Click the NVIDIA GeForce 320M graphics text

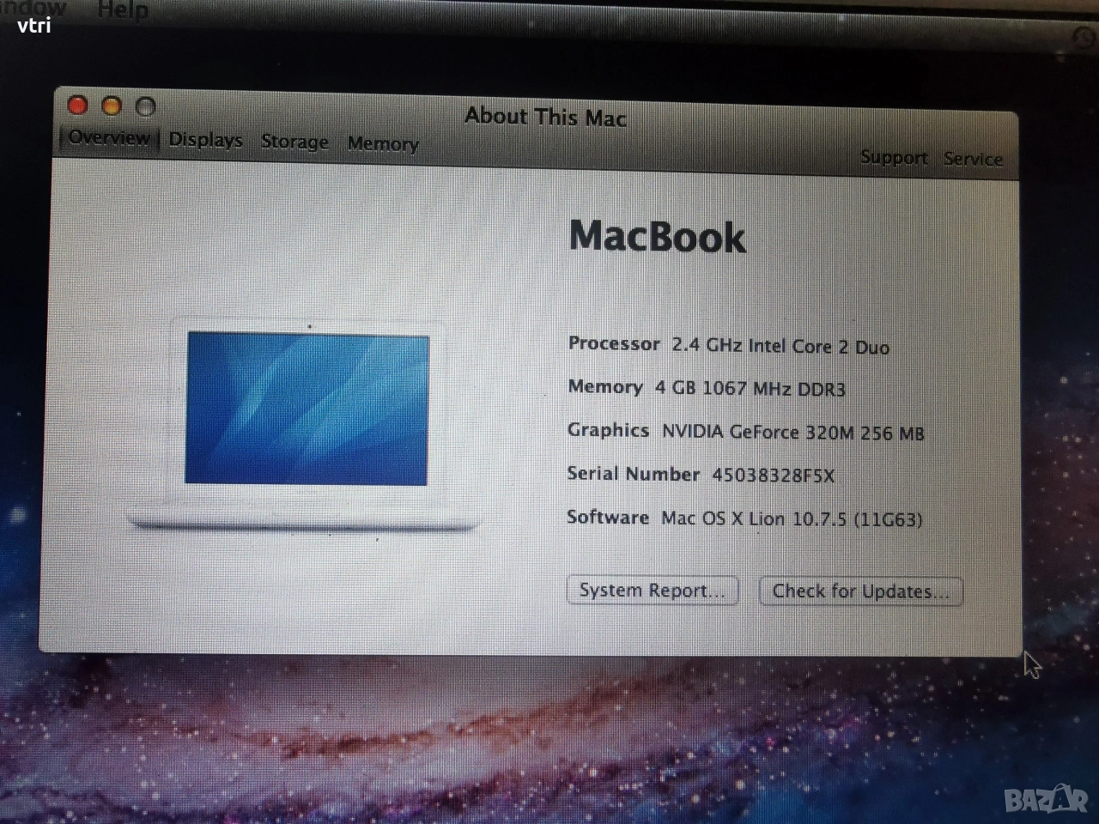point(792,433)
